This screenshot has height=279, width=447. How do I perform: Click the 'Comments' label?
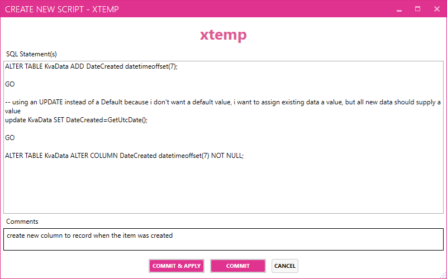[x=22, y=222]
